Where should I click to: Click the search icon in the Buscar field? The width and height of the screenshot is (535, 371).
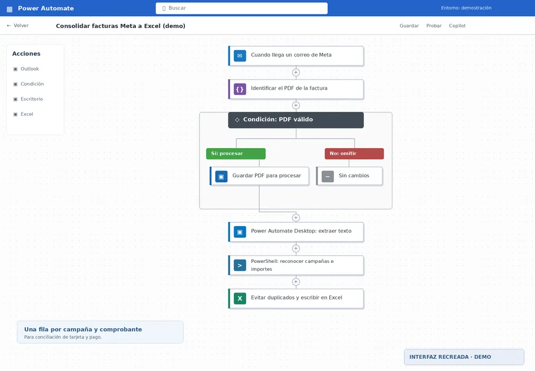(164, 8)
